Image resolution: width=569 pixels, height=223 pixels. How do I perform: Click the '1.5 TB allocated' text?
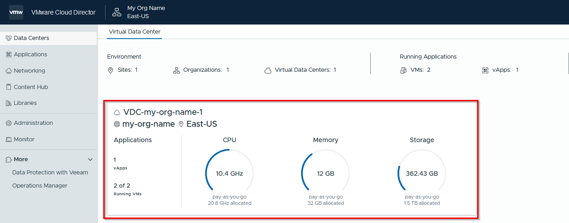tap(422, 203)
